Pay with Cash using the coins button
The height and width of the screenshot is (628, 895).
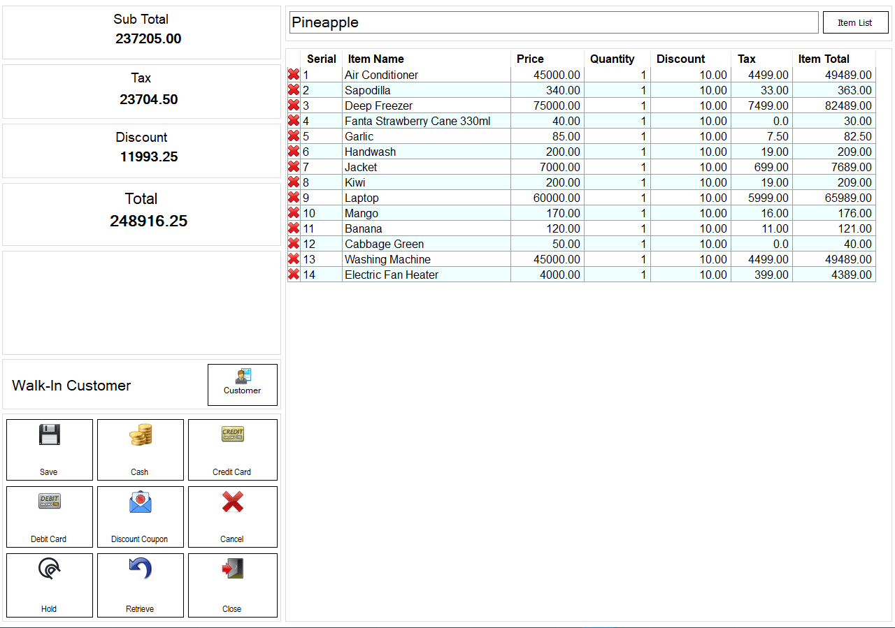[x=141, y=450]
